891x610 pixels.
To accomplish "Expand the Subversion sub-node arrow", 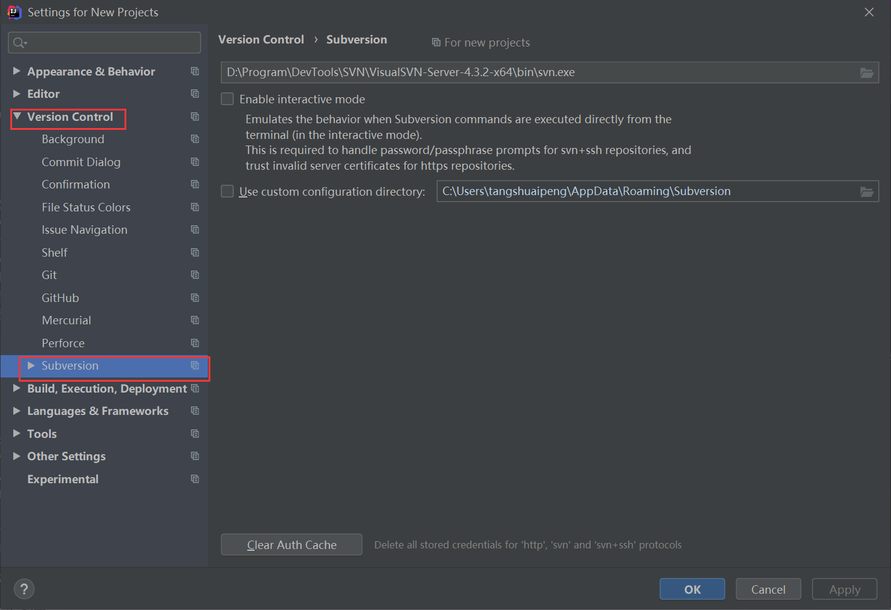I will click(31, 365).
